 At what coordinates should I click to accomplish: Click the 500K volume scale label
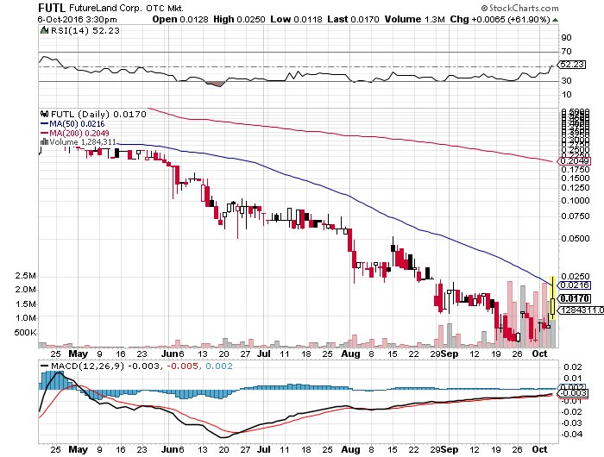point(25,332)
